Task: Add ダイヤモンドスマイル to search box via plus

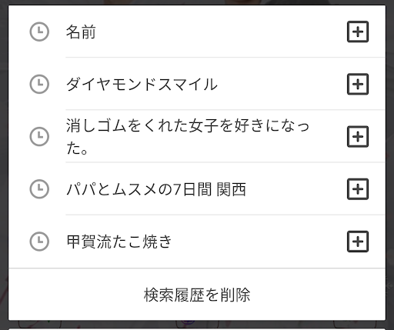Action: pyautogui.click(x=358, y=84)
